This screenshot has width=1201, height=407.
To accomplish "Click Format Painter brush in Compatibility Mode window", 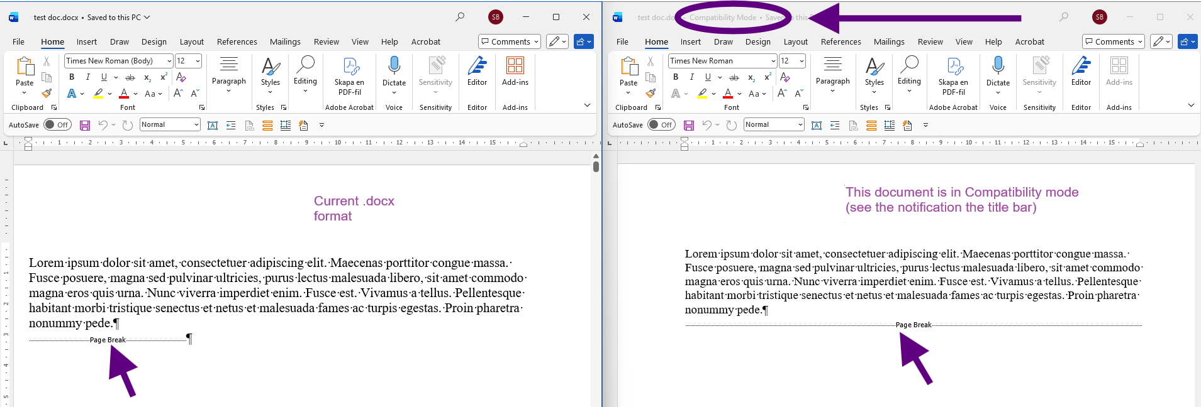I will pyautogui.click(x=651, y=93).
